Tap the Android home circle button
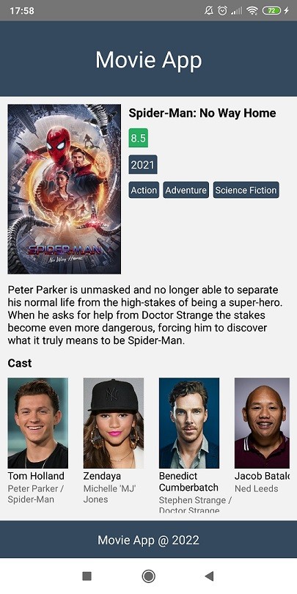297x594 pixels. click(148, 576)
